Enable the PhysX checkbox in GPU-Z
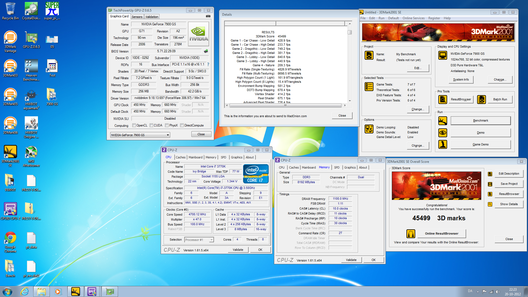 click(x=167, y=125)
